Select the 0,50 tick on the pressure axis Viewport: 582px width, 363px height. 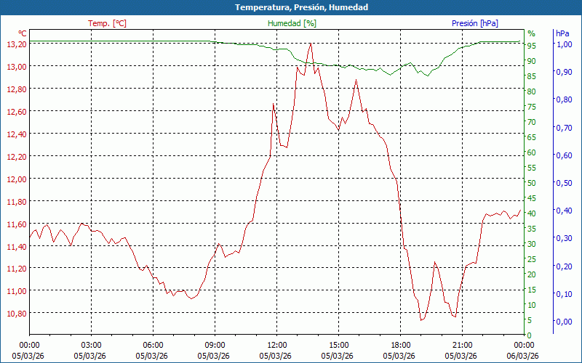click(563, 183)
